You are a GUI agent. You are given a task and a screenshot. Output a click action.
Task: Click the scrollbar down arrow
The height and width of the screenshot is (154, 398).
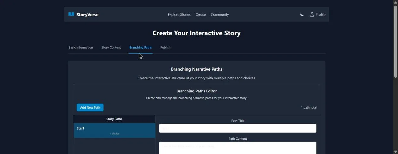(x=396, y=152)
